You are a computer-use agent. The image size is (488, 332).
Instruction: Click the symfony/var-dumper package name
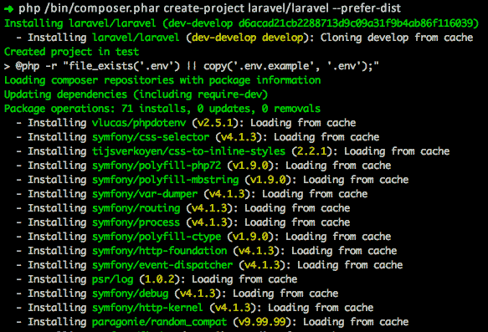[x=145, y=194]
